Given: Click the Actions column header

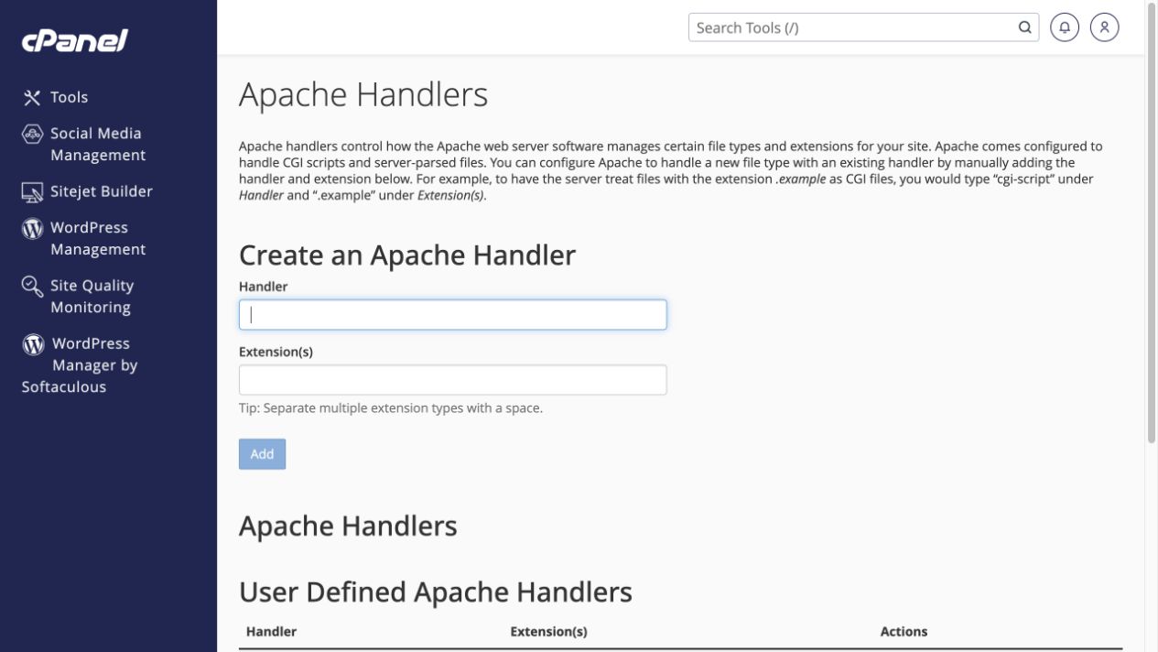Looking at the screenshot, I should tap(904, 632).
